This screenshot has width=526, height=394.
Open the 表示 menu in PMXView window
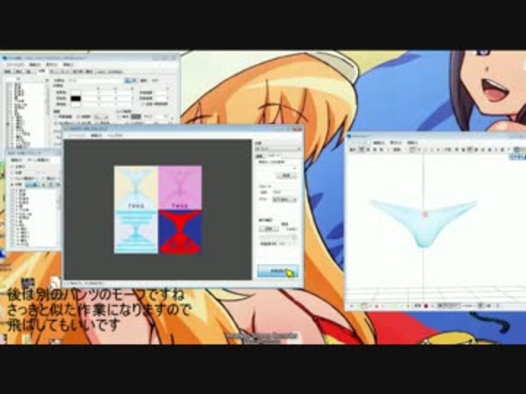396,143
